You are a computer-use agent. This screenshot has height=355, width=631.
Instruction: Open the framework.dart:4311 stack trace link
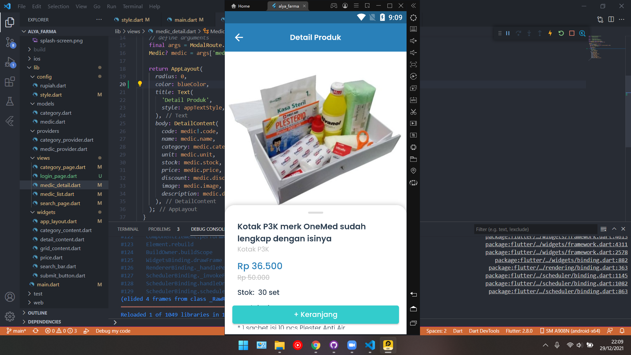pyautogui.click(x=556, y=244)
